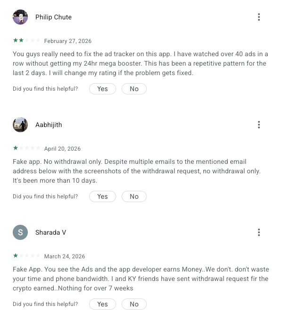The image size is (283, 323).
Task: Click the review text about 40 ads
Action: 140,63
